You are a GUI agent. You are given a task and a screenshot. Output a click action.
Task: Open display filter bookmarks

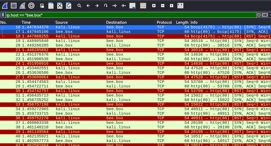(x=3, y=15)
